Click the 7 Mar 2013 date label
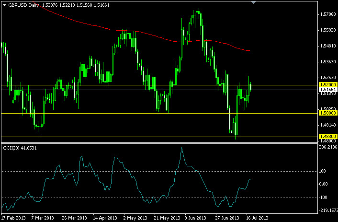This screenshot has height=222, width=338. pyautogui.click(x=43, y=218)
